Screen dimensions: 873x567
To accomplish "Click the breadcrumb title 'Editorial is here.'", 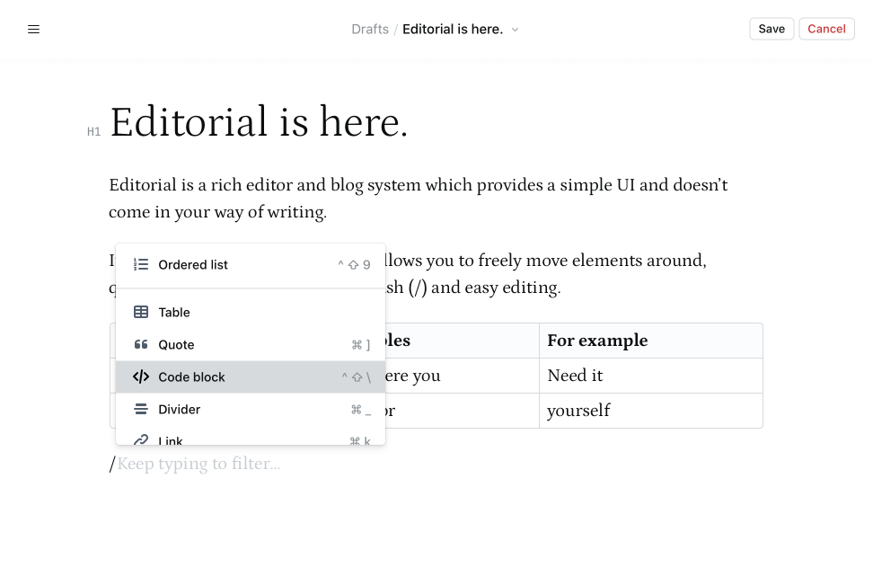I will pyautogui.click(x=453, y=29).
